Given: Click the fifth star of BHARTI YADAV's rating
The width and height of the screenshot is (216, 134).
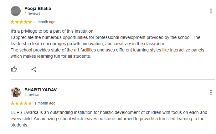Looking at the screenshot, I should [30, 103].
